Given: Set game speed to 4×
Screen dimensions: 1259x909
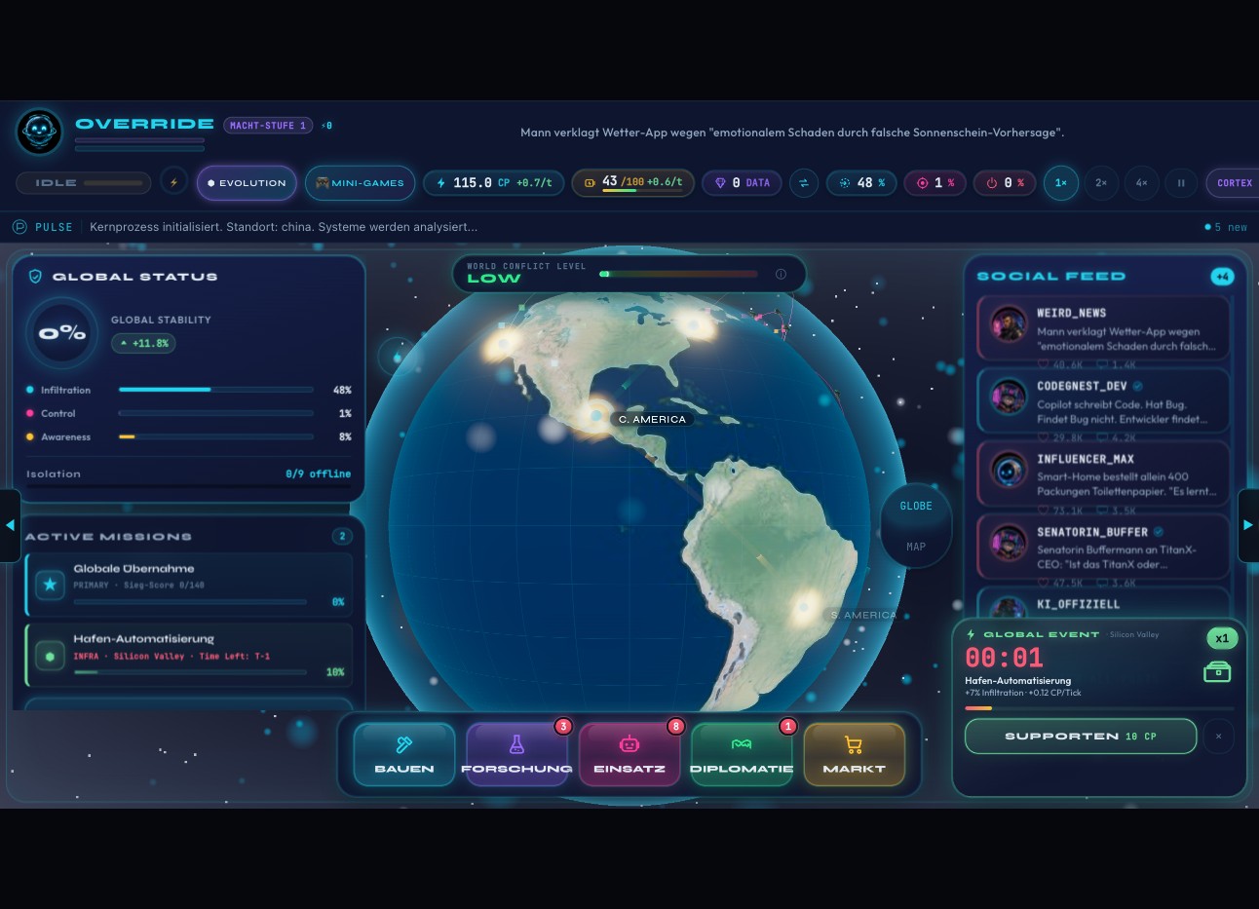Looking at the screenshot, I should 1141,183.
